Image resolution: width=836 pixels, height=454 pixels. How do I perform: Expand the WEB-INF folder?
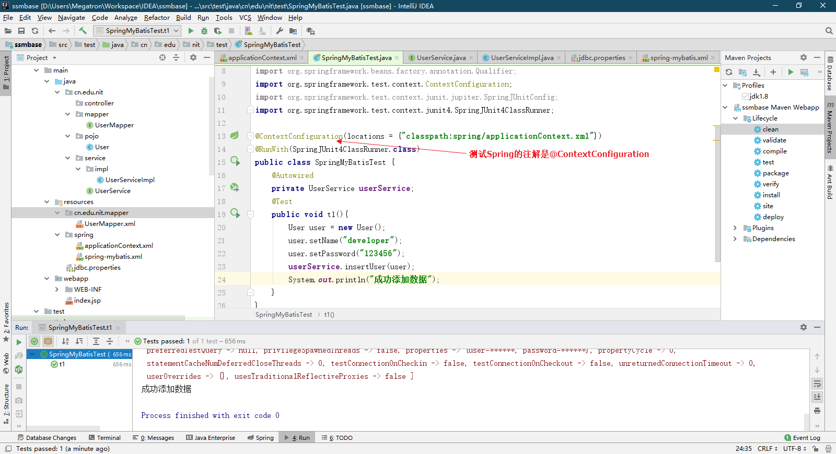coord(57,290)
